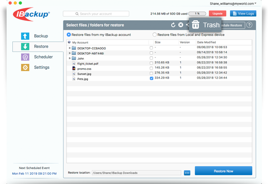Open help with the question mark icon

(249, 25)
